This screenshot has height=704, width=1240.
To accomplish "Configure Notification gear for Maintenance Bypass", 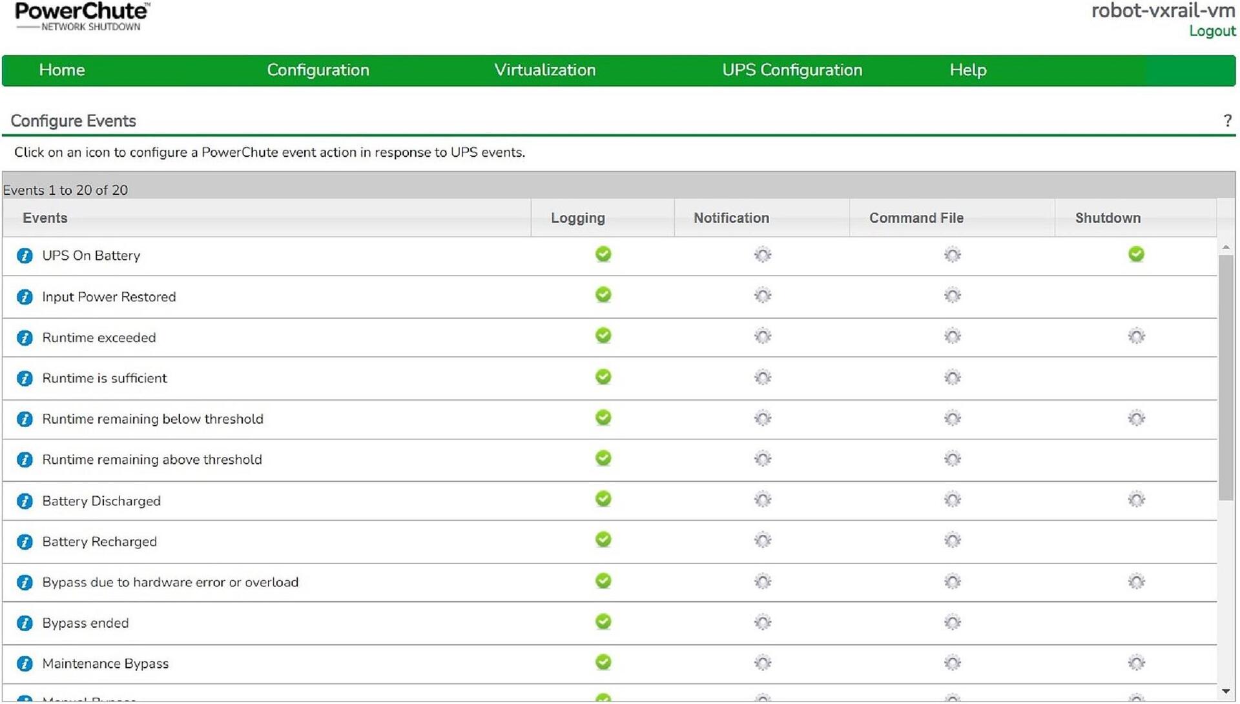I will pyautogui.click(x=763, y=663).
